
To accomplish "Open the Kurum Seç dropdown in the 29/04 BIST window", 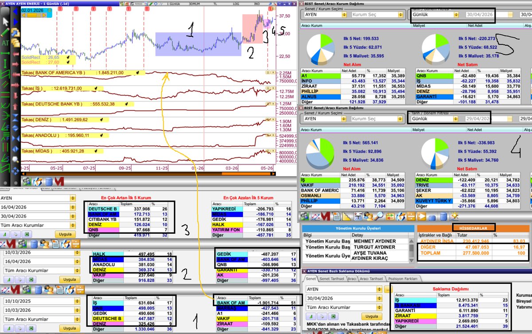I will coord(400,118).
